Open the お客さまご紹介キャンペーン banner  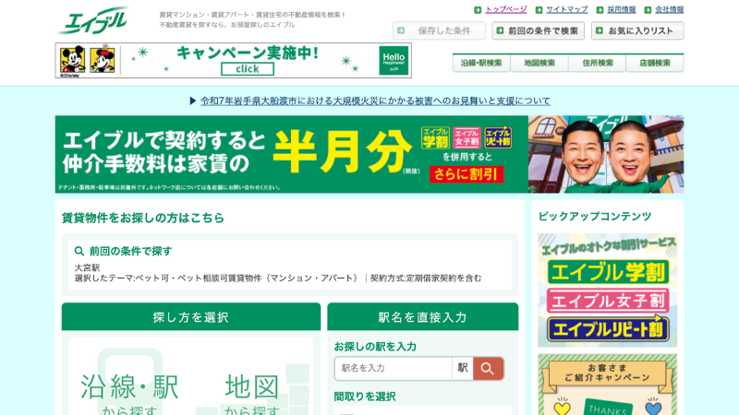coord(608,385)
